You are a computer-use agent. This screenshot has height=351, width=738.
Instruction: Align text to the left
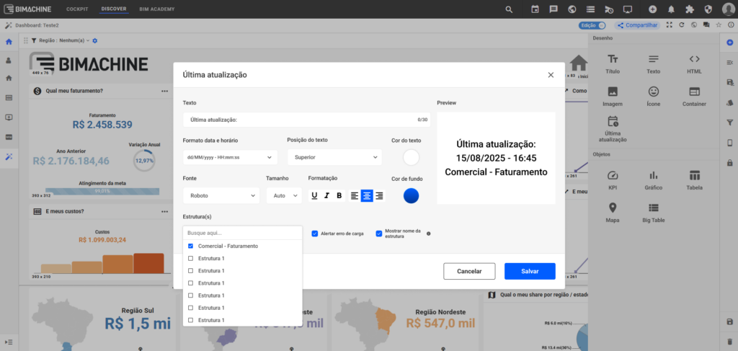pos(355,195)
